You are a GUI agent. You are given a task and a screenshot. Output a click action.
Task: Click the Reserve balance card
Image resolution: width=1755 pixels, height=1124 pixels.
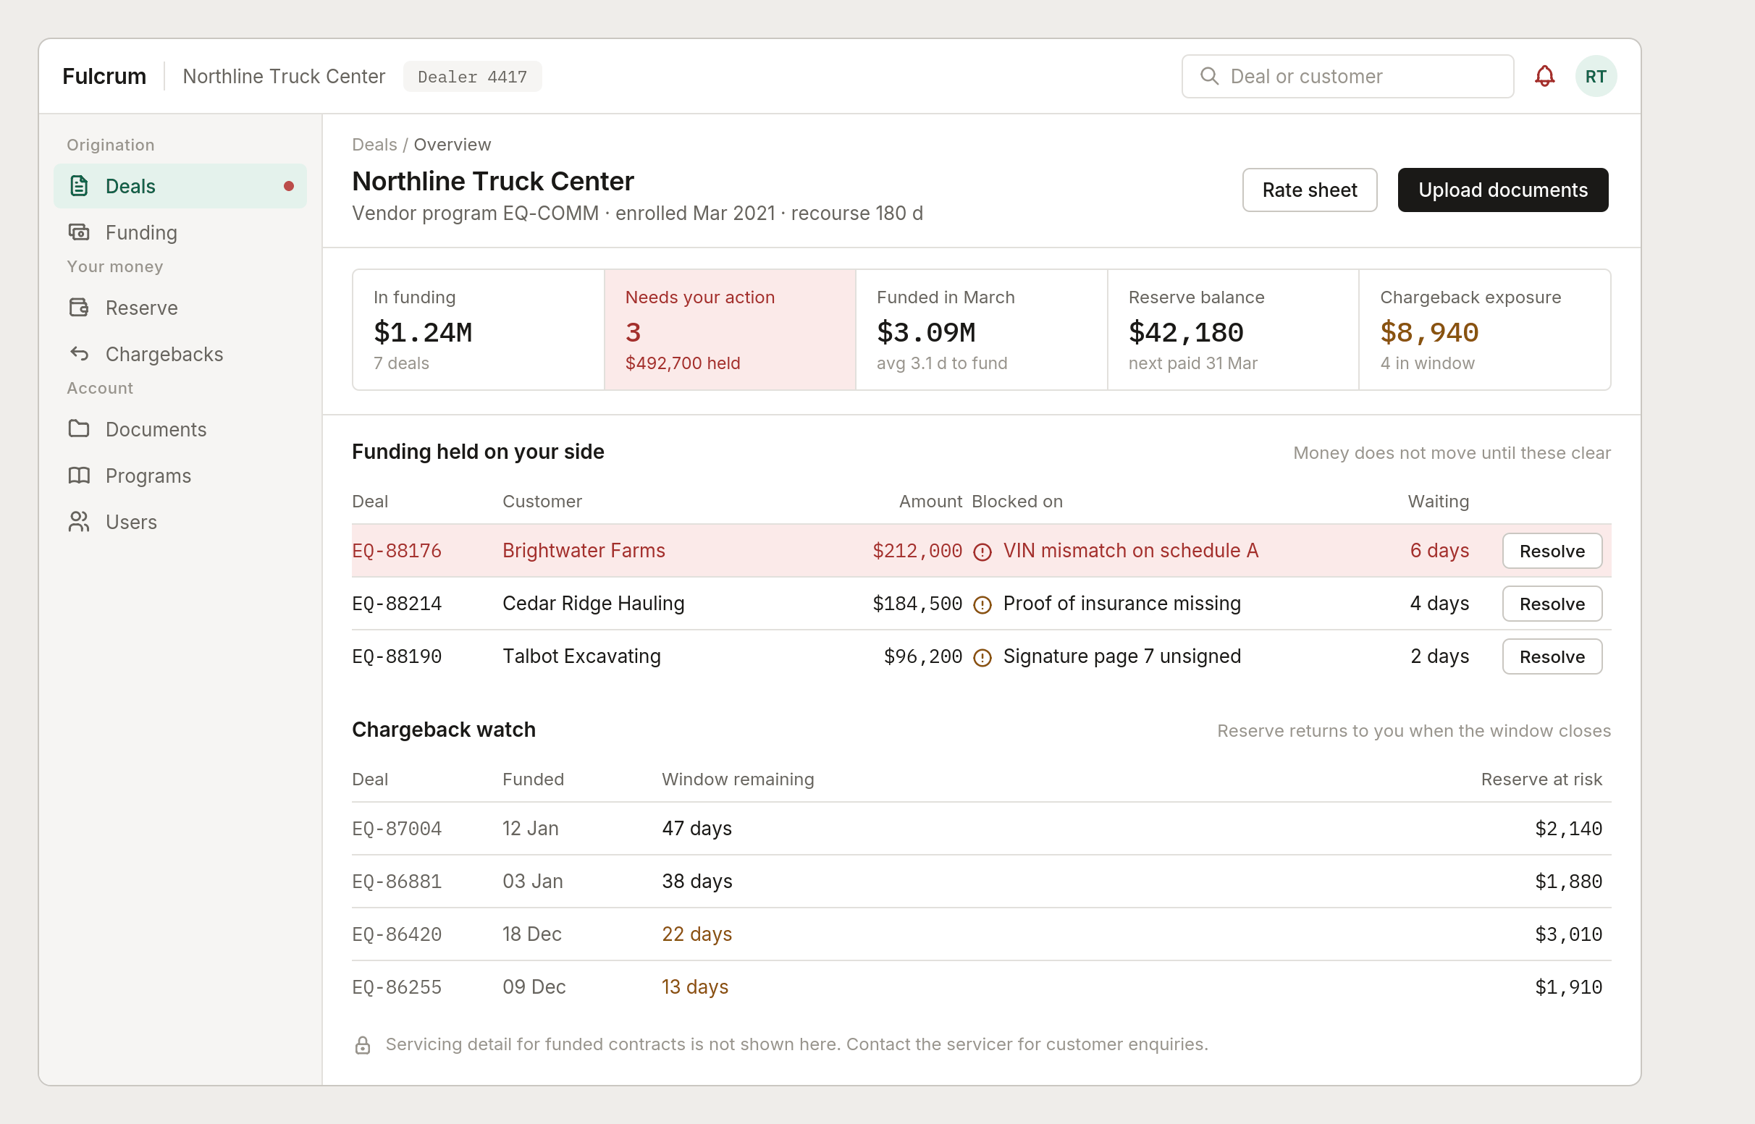tap(1233, 330)
